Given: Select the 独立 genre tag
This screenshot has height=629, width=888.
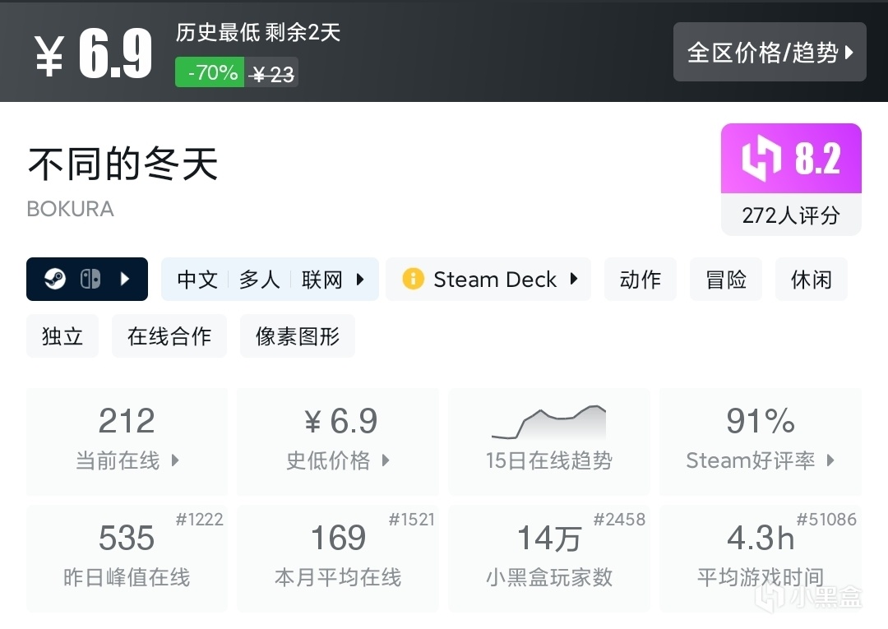Looking at the screenshot, I should tap(62, 336).
